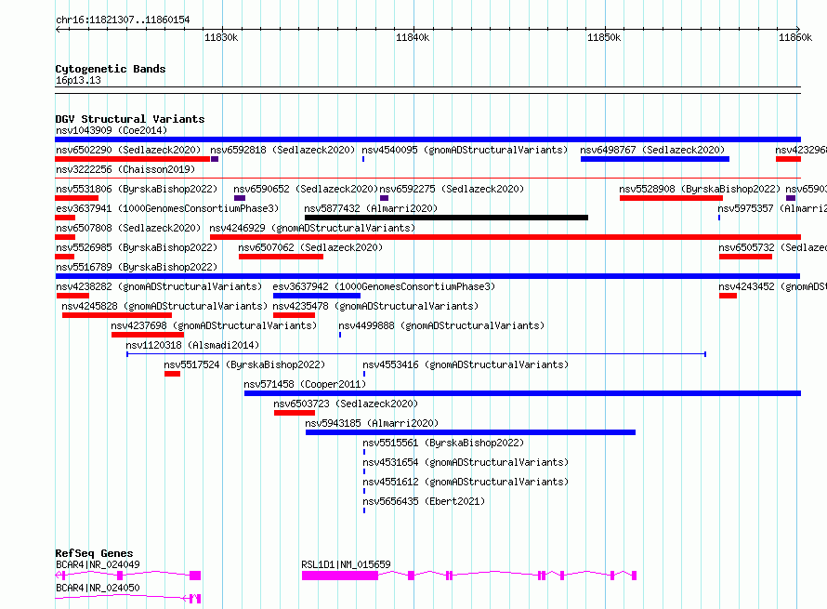Click nsv4531654 (gnomADStructuralVariants) label

coord(466,462)
